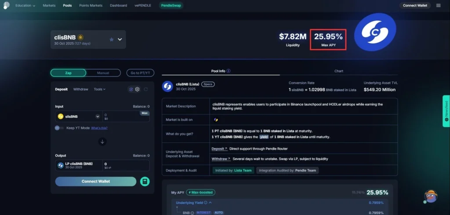
Task: Click the Underlying Yield info icon
Action: tap(206, 203)
